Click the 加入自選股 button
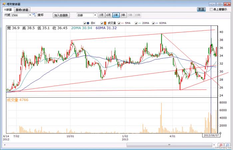 point(61,15)
